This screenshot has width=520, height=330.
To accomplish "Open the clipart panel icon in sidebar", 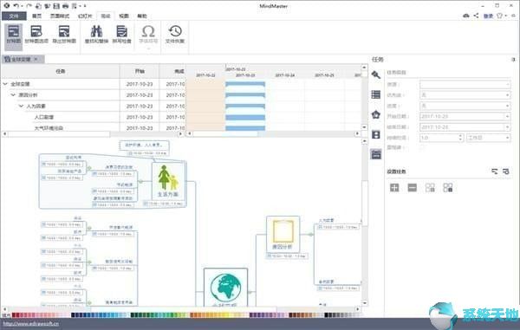I will [x=376, y=134].
